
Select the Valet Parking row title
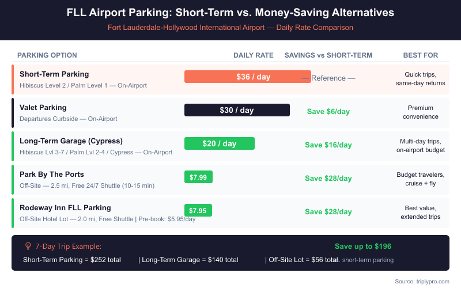tap(43, 108)
